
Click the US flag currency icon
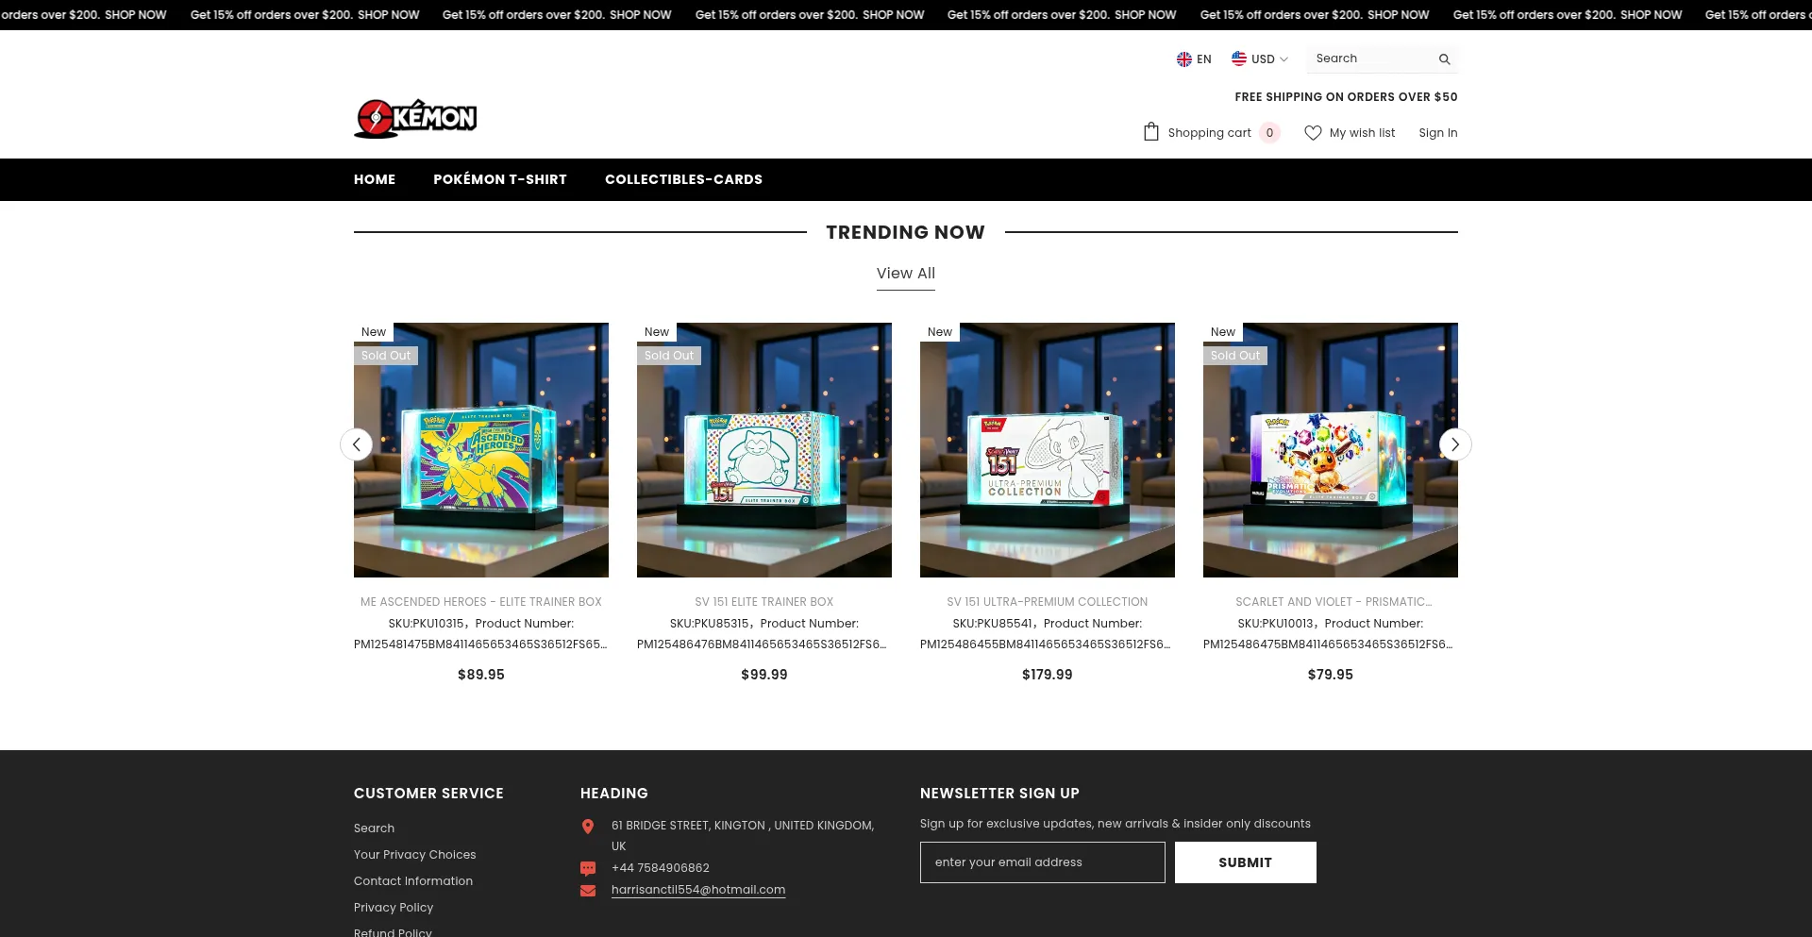pos(1238,59)
